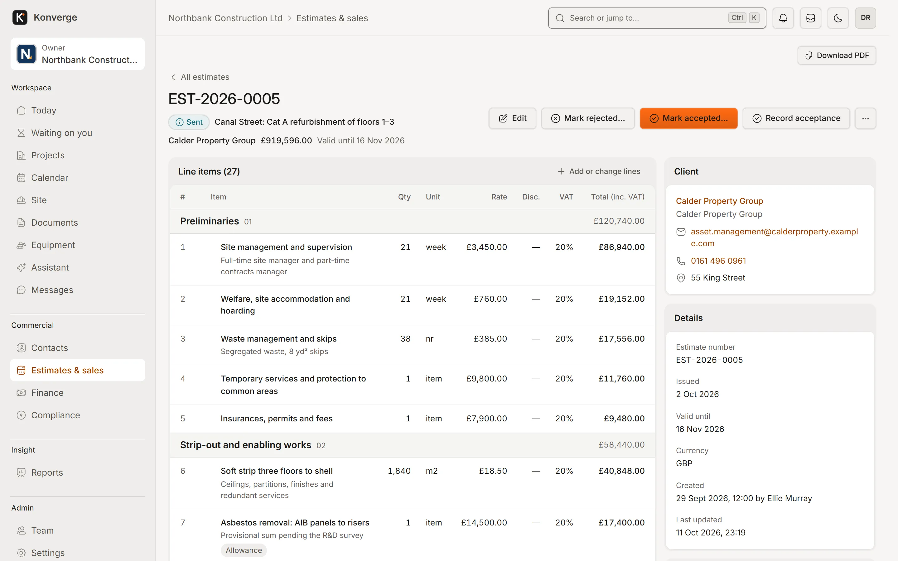
Task: Open Waiting on you page
Action: pos(78,133)
